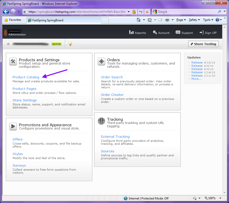This screenshot has width=229, height=203.
Task: Open Account in the top navigation
Action: (x=161, y=33)
